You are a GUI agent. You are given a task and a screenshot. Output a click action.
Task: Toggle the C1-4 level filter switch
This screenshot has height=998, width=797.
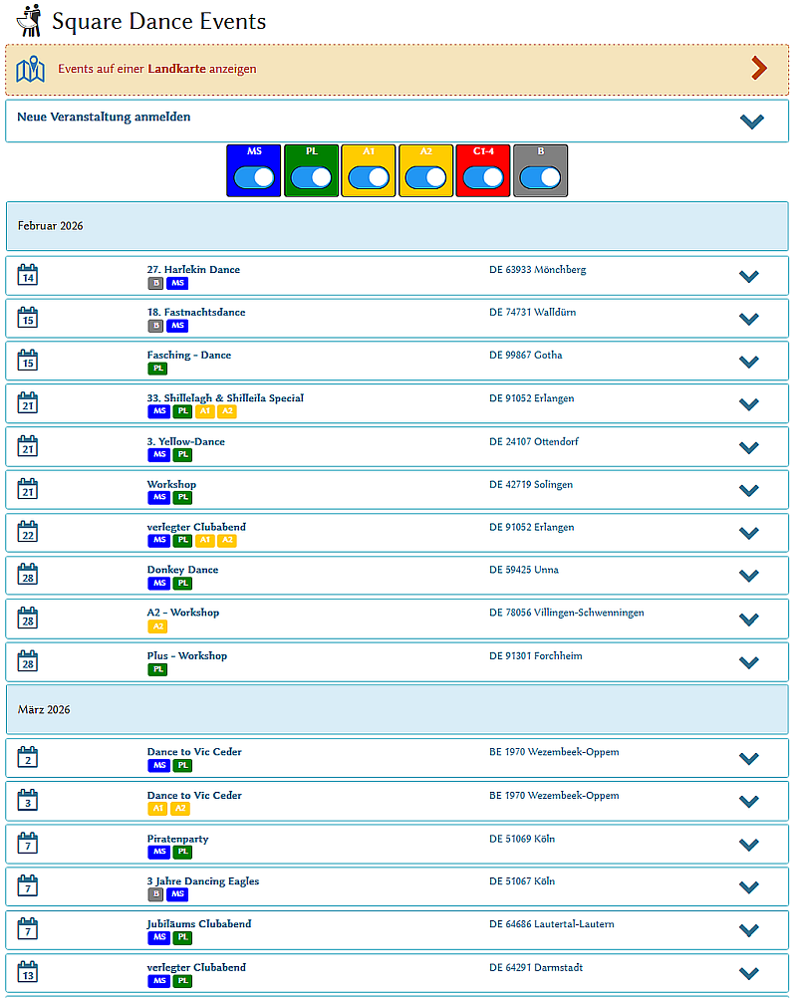pyautogui.click(x=483, y=177)
